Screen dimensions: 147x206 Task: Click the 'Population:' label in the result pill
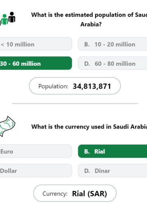[x=53, y=86]
